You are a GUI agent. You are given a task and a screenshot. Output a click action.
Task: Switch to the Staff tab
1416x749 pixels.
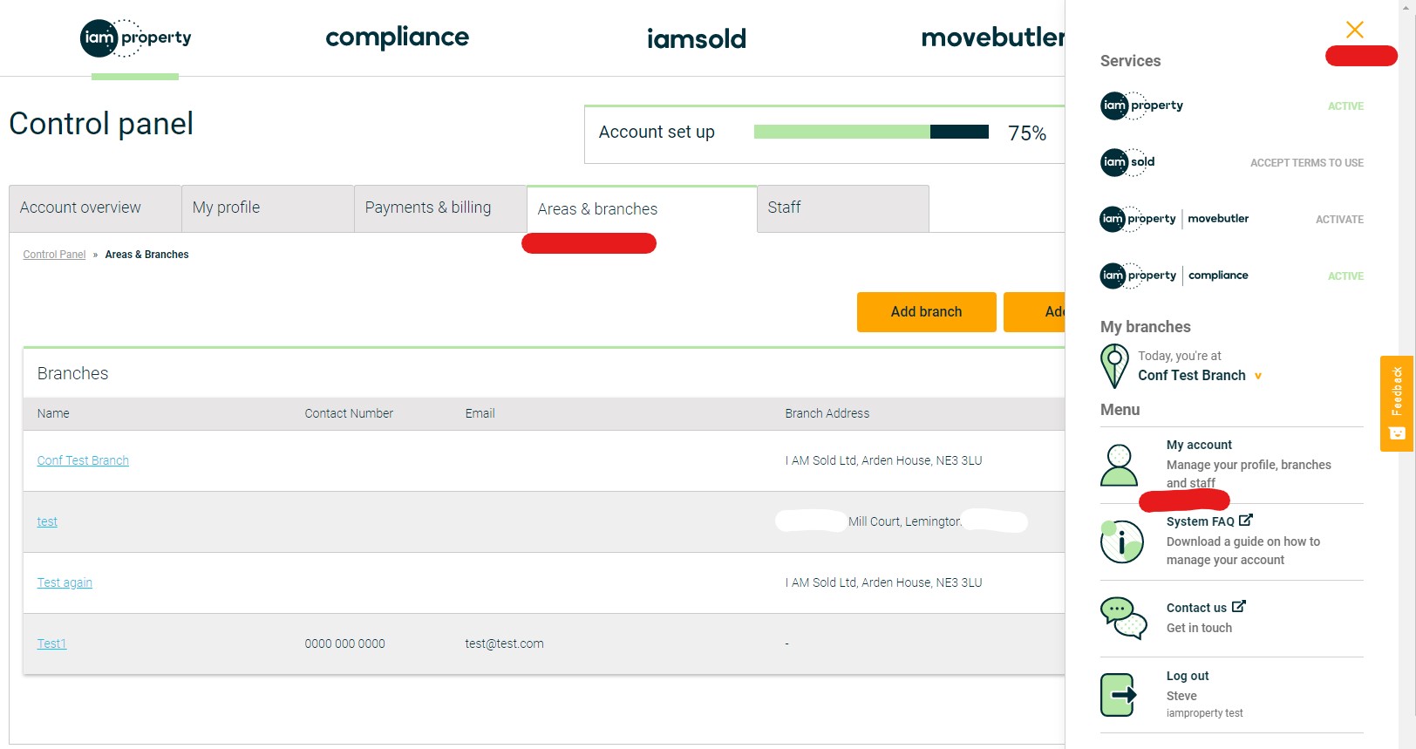[842, 208]
